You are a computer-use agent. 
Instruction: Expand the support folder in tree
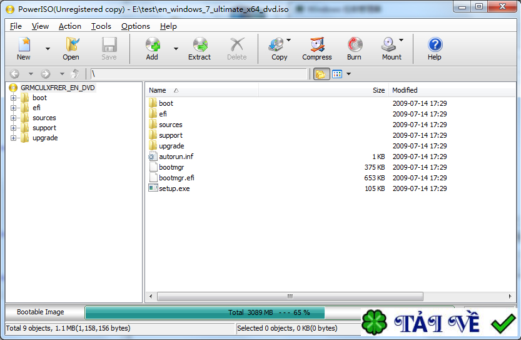click(x=13, y=128)
